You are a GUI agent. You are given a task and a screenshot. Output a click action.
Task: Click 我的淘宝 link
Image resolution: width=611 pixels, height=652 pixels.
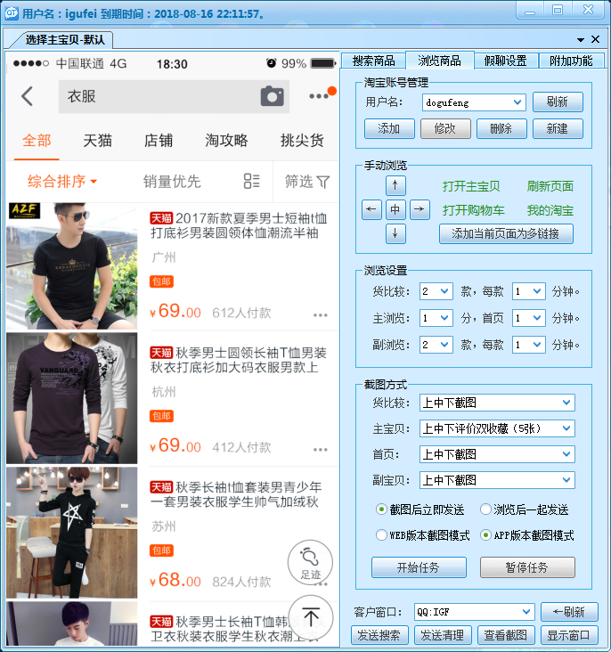[550, 210]
